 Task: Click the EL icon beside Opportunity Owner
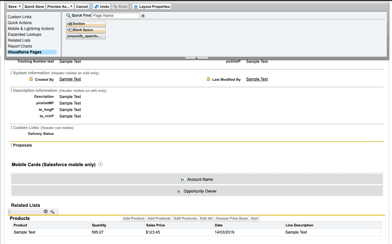pos(179,191)
